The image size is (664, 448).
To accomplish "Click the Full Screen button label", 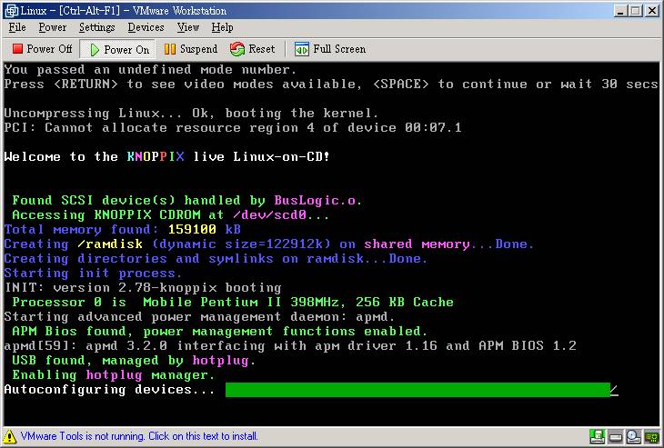I will (339, 49).
